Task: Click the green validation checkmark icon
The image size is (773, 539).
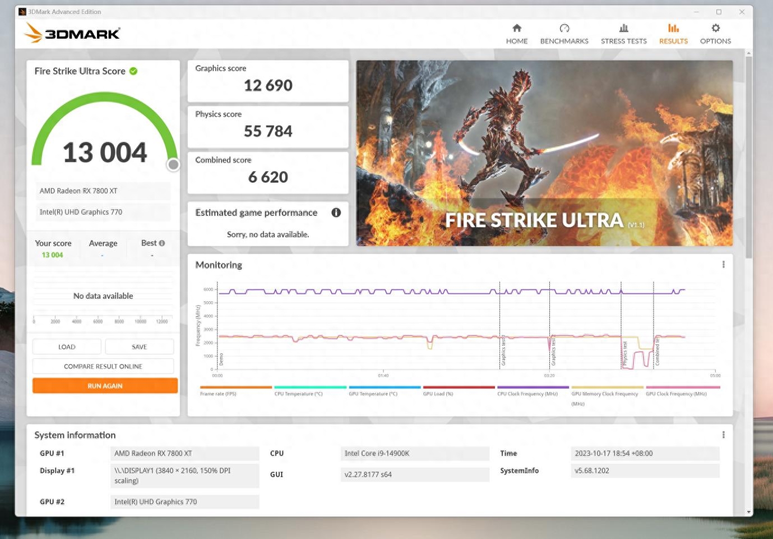Action: tap(133, 71)
